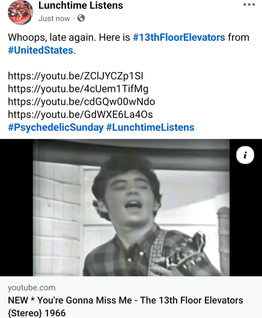
Task: Open the #13thFloorElevators hashtag
Action: 178,37
